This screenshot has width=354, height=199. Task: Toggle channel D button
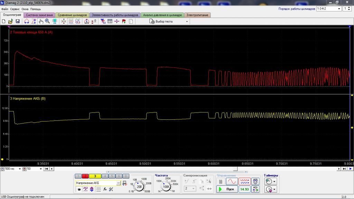click(x=126, y=176)
